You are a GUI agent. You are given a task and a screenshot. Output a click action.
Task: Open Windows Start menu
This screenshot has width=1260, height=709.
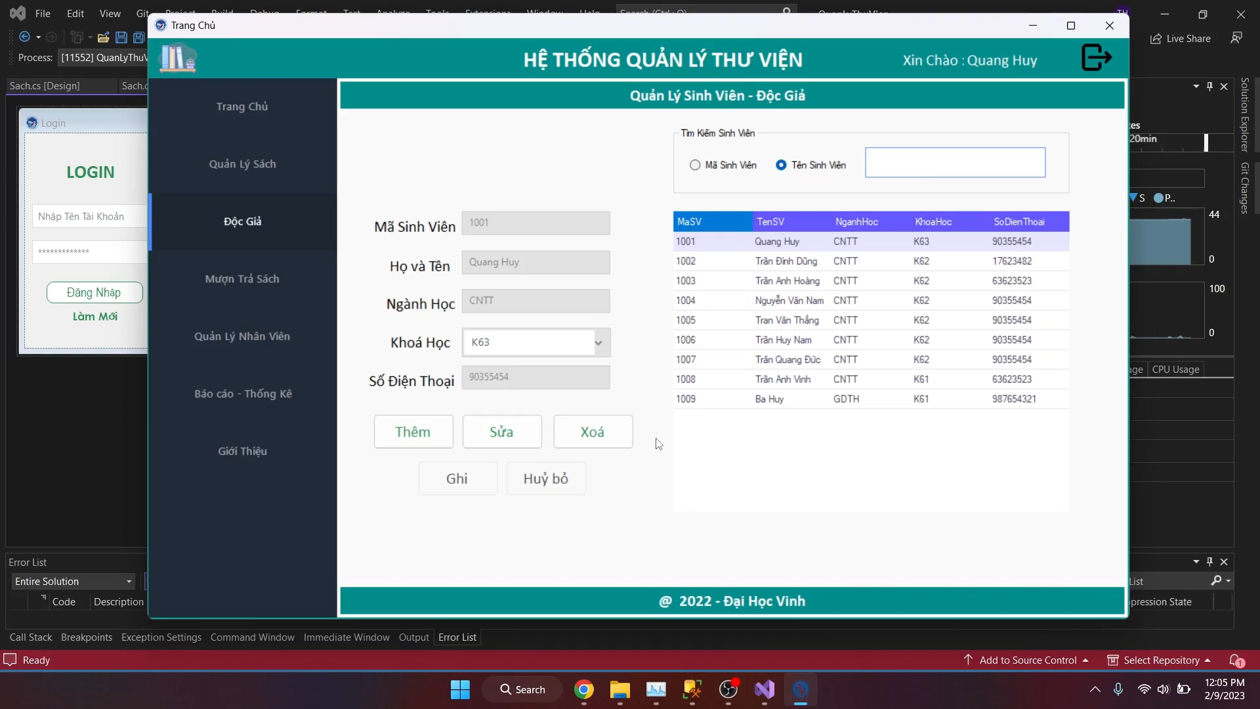tap(460, 689)
